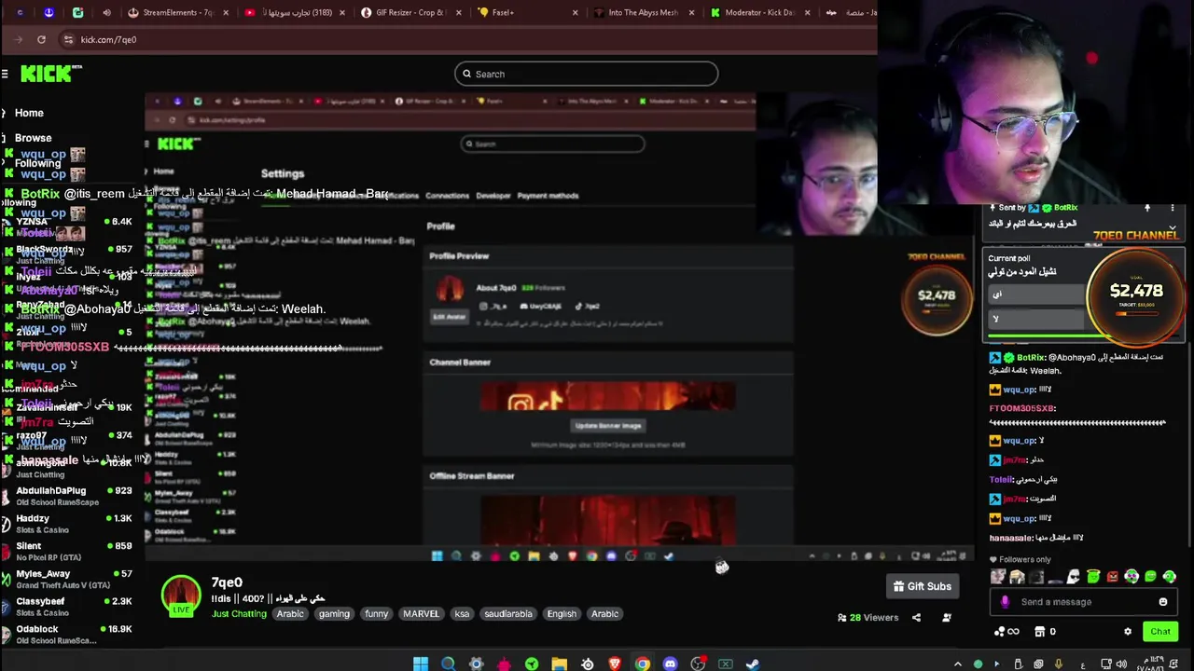Click the green Chat send button

(x=1160, y=632)
